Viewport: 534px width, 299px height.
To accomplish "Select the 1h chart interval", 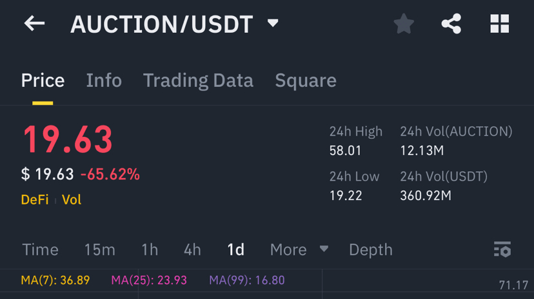I will pos(150,249).
